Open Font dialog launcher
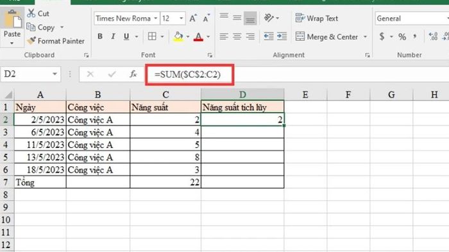This screenshot has width=449, height=252. point(210,56)
